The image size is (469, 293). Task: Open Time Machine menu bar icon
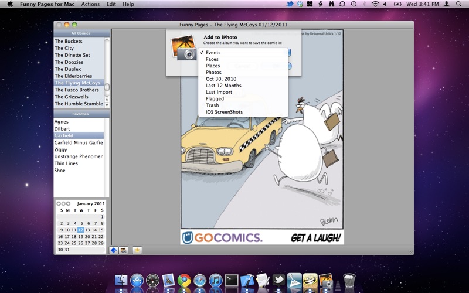click(x=354, y=4)
